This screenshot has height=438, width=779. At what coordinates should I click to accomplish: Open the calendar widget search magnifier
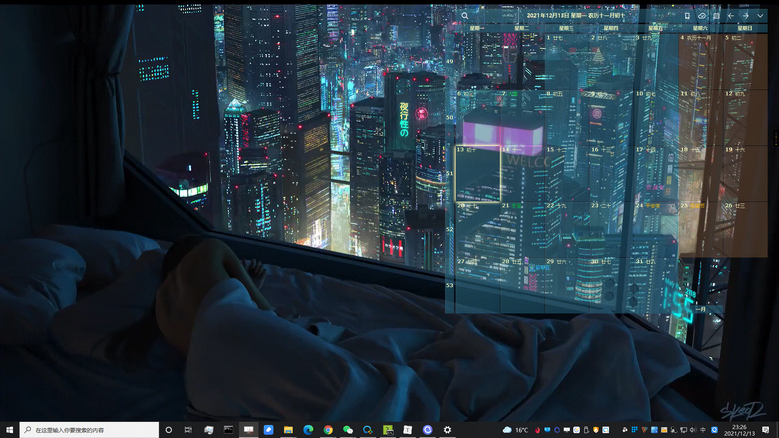click(x=465, y=16)
